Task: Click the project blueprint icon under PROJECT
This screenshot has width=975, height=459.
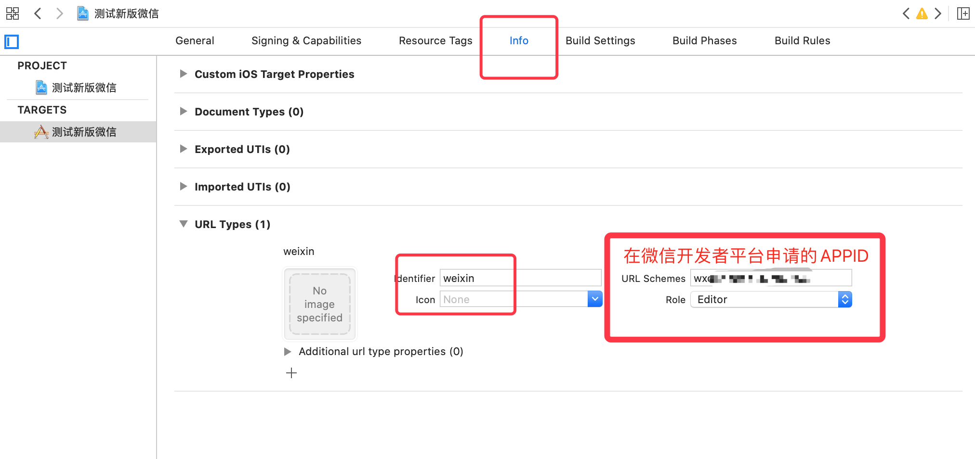Action: tap(41, 88)
